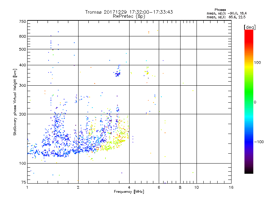Click the "Stationary phase Virtual Height [km]" axis title
The image size is (272, 204).
tap(15, 102)
